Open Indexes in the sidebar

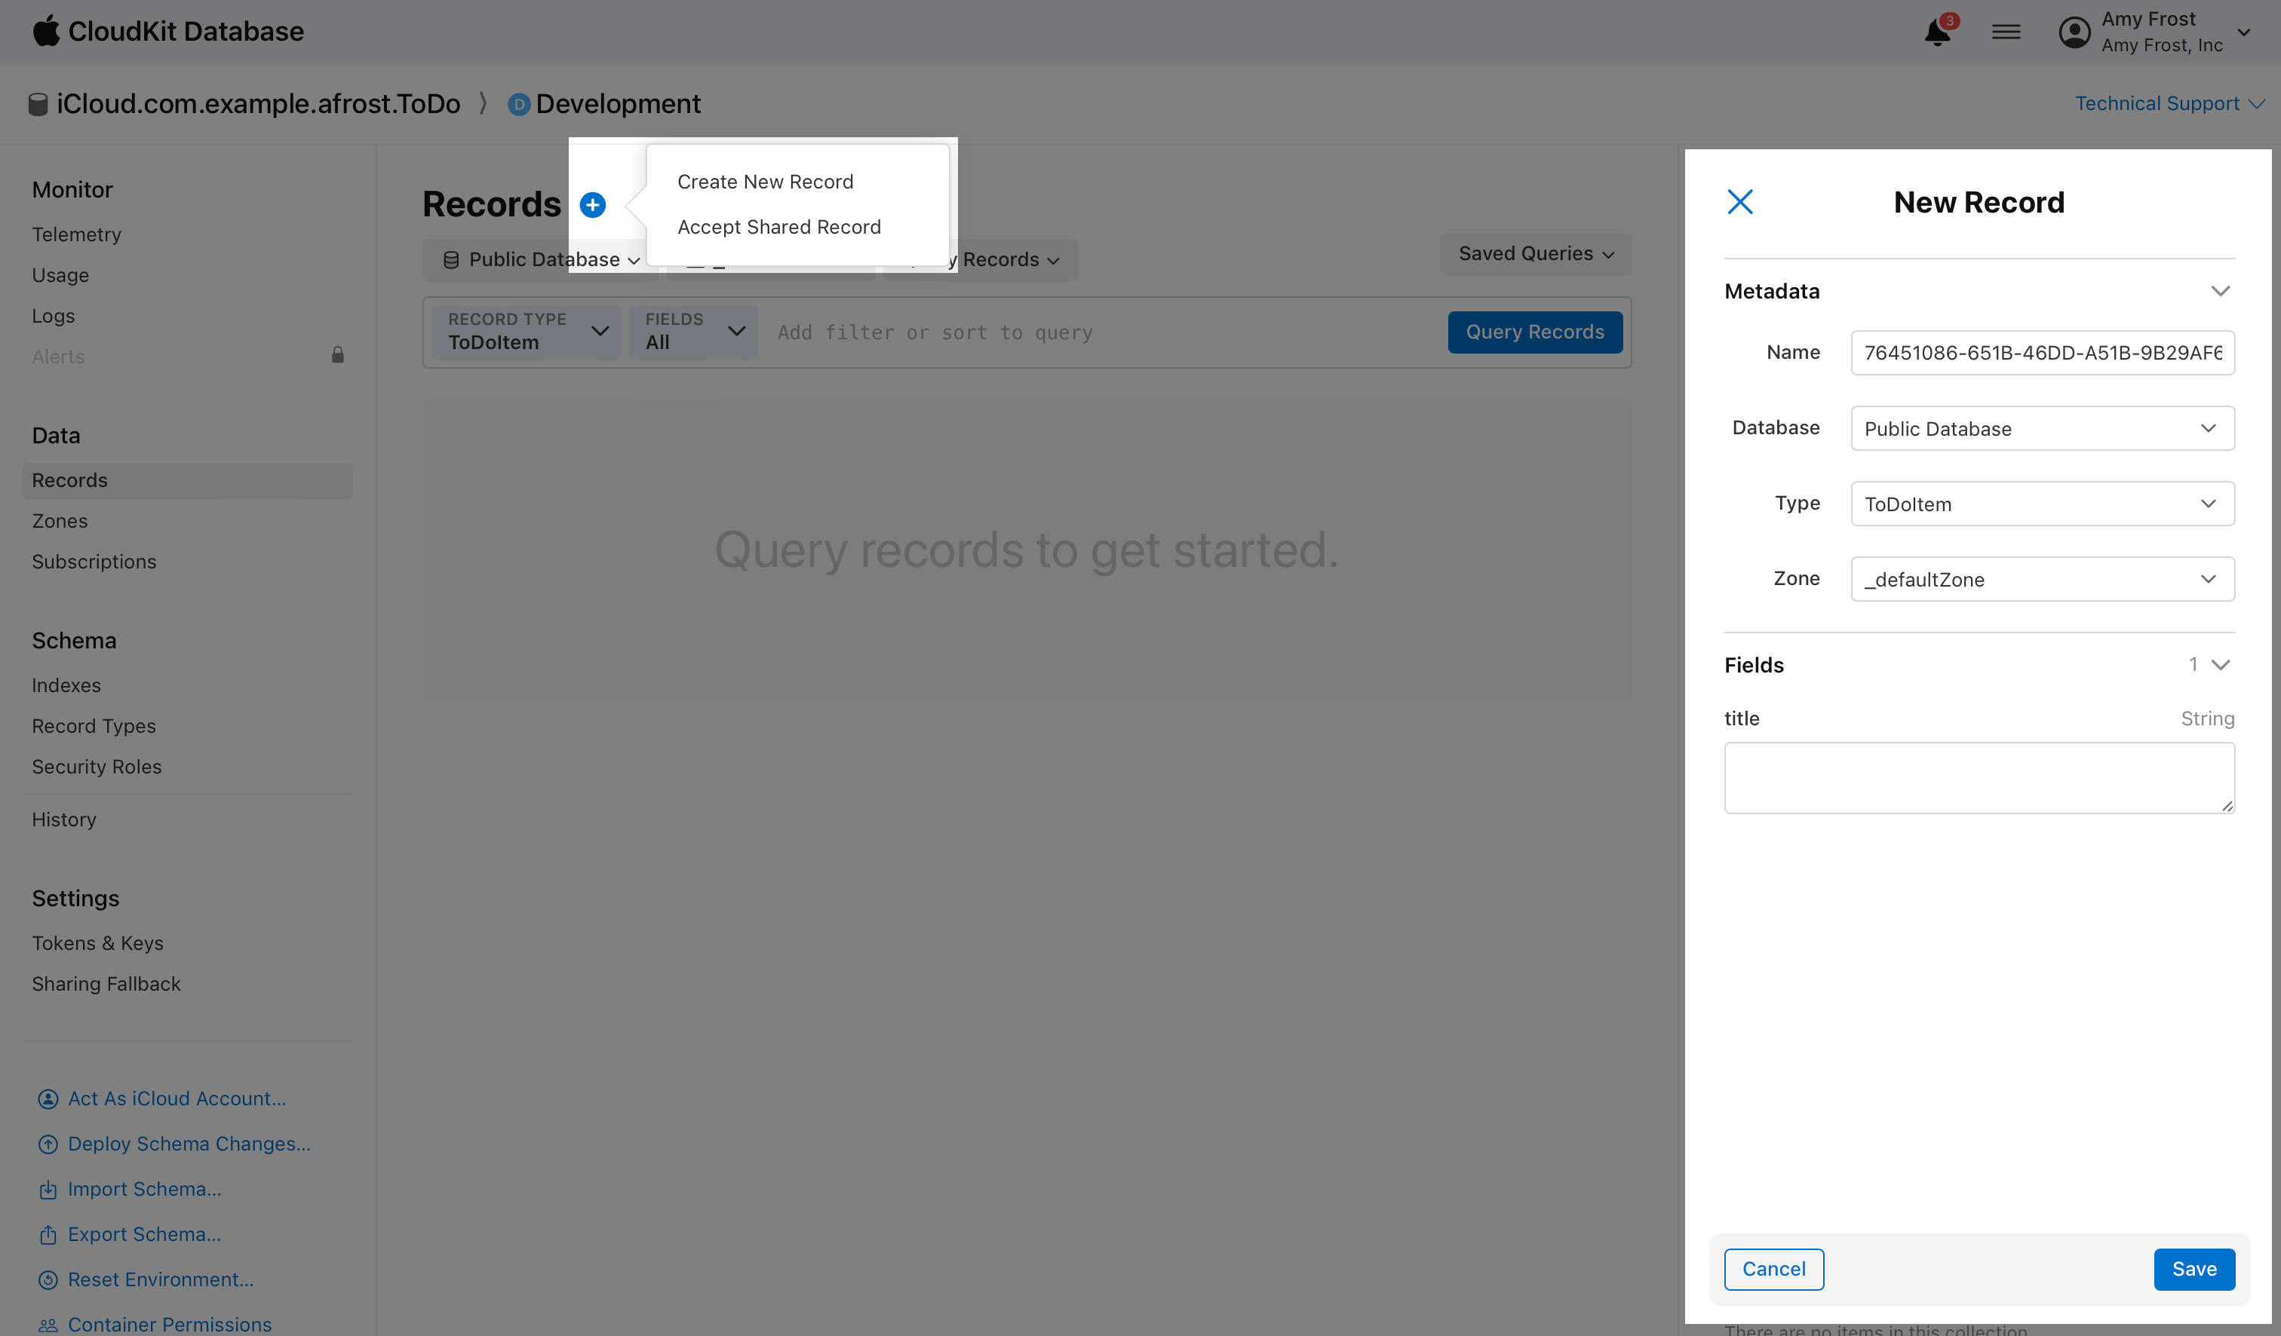[x=66, y=685]
